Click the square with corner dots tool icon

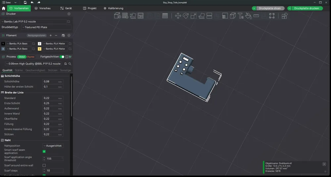(x=272, y=16)
